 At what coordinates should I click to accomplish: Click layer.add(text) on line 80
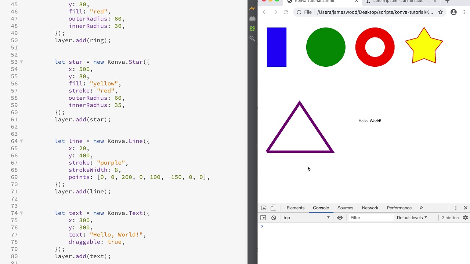[83, 256]
